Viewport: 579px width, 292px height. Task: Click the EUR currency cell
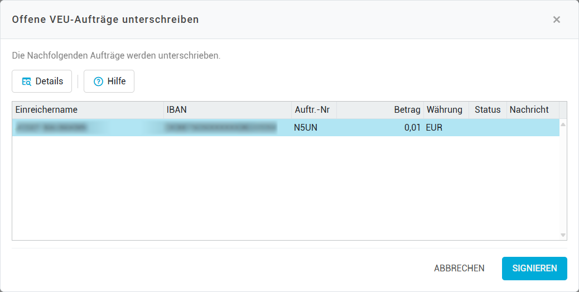click(435, 128)
